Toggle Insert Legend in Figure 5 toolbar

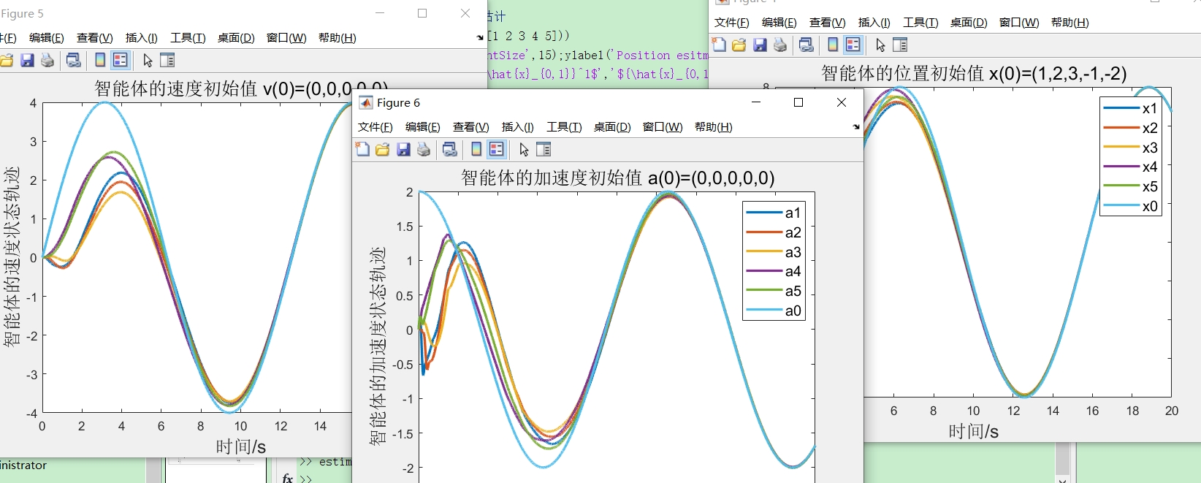pos(121,60)
